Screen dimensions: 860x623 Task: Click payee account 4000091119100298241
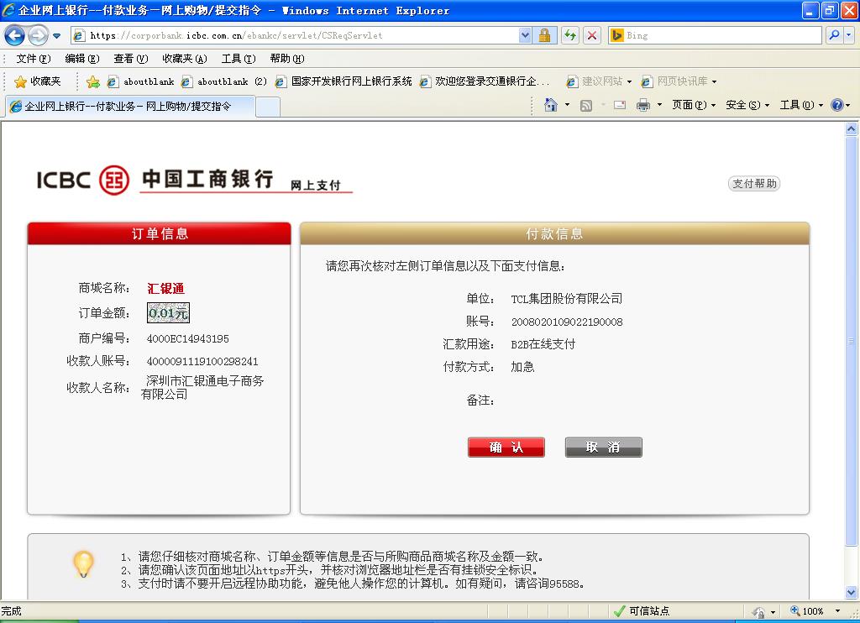coord(202,361)
